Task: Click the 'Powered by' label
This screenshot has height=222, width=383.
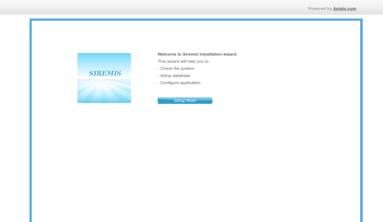Action: [x=320, y=9]
